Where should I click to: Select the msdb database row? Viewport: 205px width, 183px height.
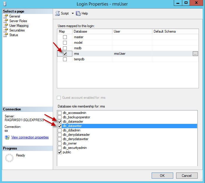coord(128,48)
